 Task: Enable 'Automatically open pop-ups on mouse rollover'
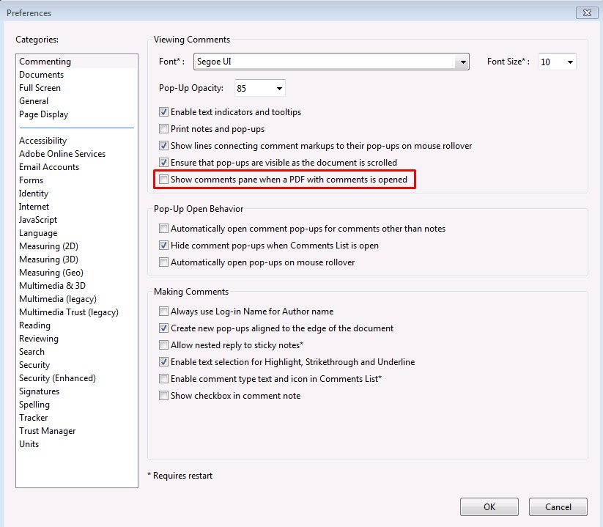(x=164, y=262)
